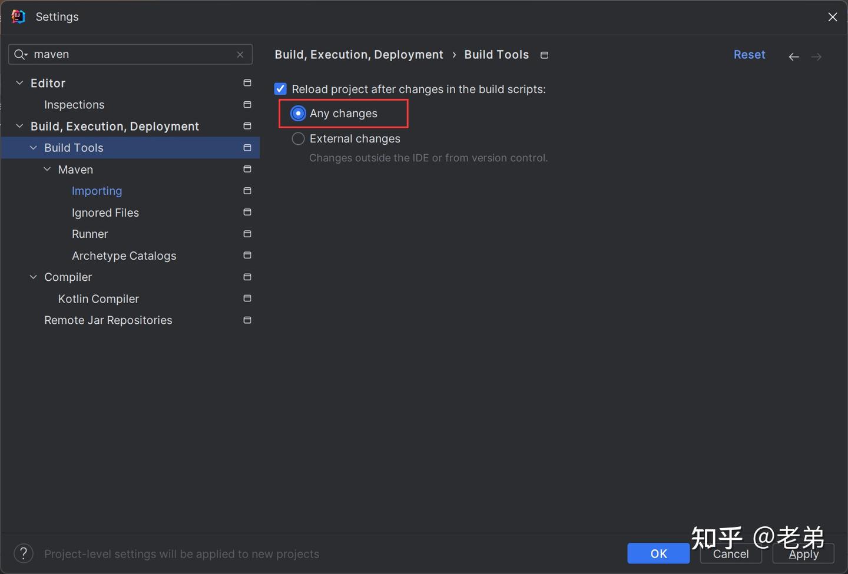Click the help question mark icon
Viewport: 848px width, 574px height.
[x=24, y=553]
